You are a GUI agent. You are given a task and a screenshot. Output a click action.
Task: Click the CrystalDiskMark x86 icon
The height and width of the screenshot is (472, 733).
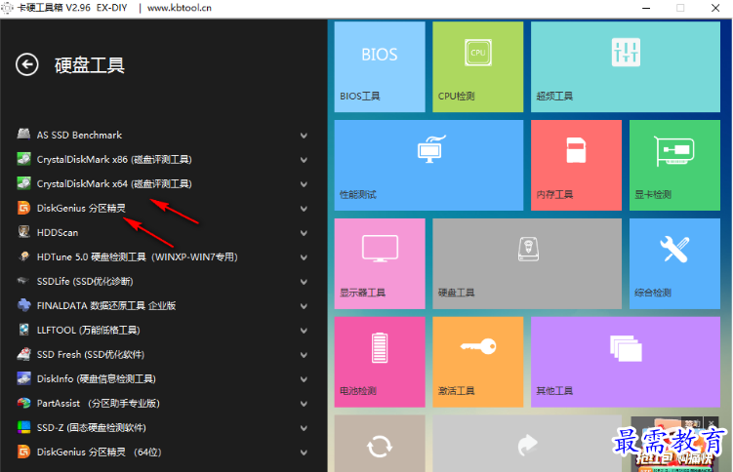23,159
